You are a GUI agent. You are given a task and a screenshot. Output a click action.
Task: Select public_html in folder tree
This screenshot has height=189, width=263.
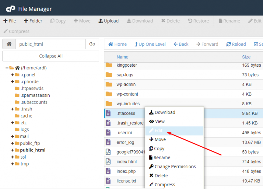33,150
